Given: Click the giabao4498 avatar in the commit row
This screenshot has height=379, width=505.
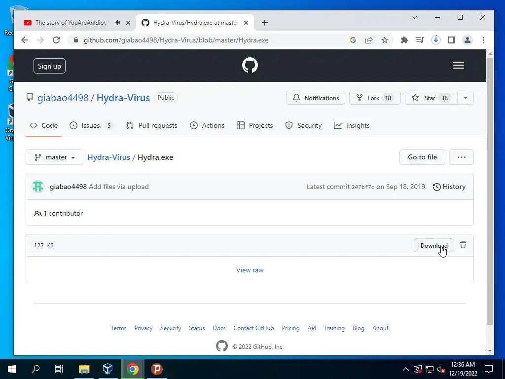Looking at the screenshot, I should coord(38,187).
